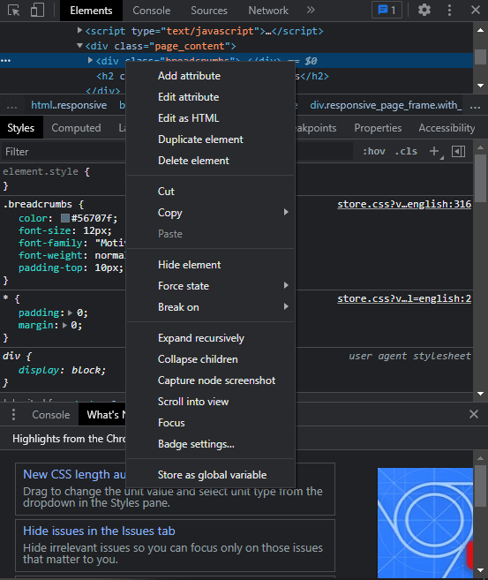Switch to the Sources tab

[x=209, y=11]
